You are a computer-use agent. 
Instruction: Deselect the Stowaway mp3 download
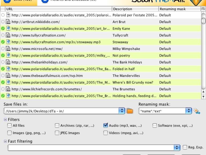[x=3, y=42]
